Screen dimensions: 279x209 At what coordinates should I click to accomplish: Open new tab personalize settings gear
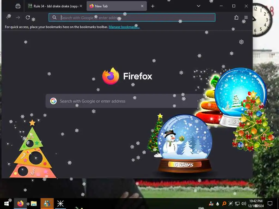(241, 42)
